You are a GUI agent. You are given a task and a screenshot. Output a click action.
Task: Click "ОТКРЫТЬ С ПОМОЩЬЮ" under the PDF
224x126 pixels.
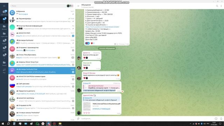[x=101, y=109]
